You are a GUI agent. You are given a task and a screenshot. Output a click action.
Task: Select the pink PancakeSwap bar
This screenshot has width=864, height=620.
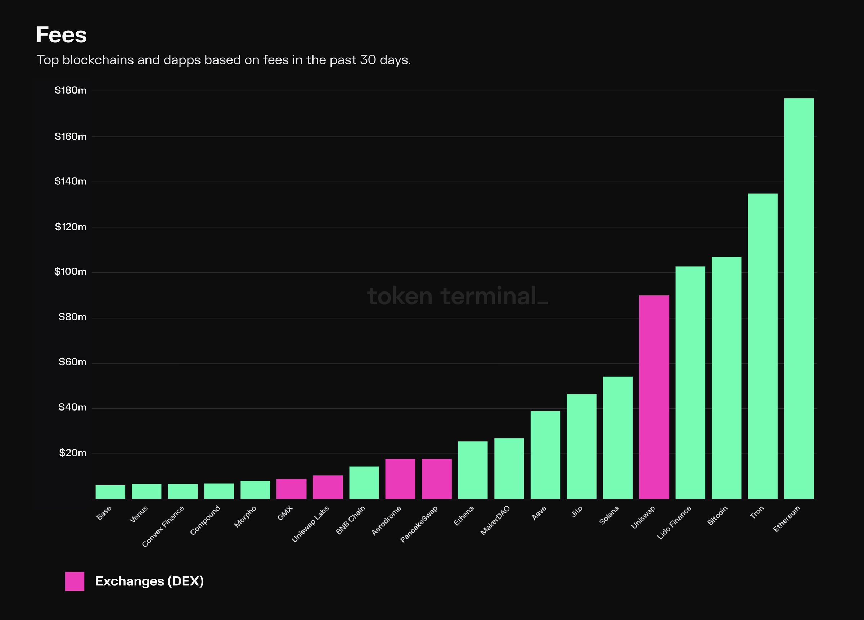coord(437,479)
